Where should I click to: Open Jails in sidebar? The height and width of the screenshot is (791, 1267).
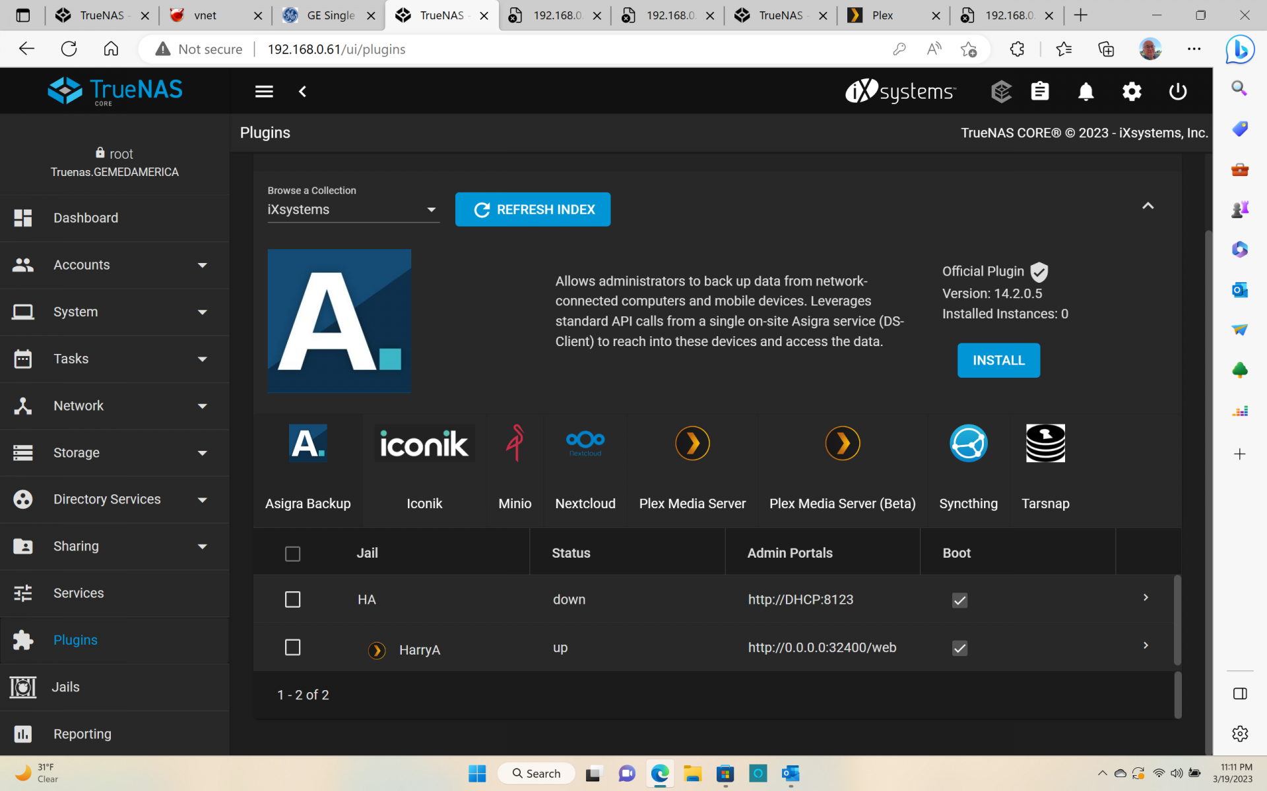pyautogui.click(x=115, y=687)
